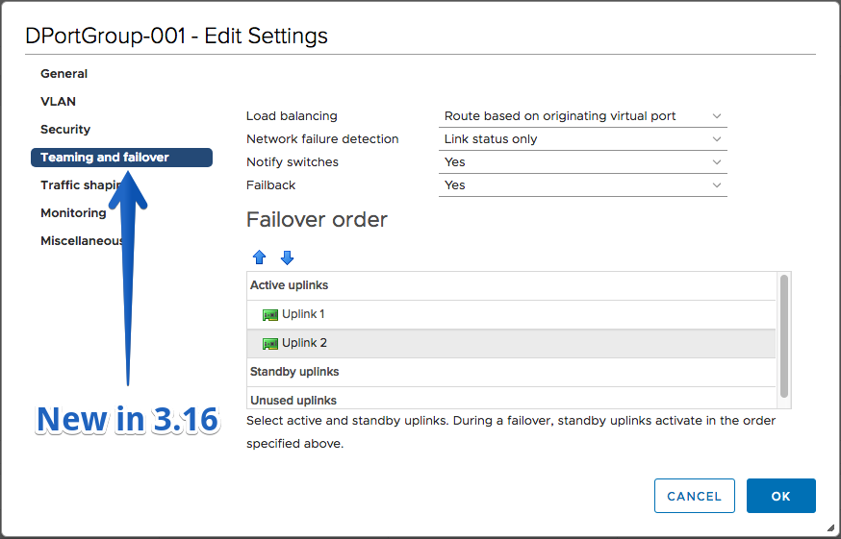Expand the Network failure detection dropdown
This screenshot has height=539, width=841.
[x=583, y=139]
